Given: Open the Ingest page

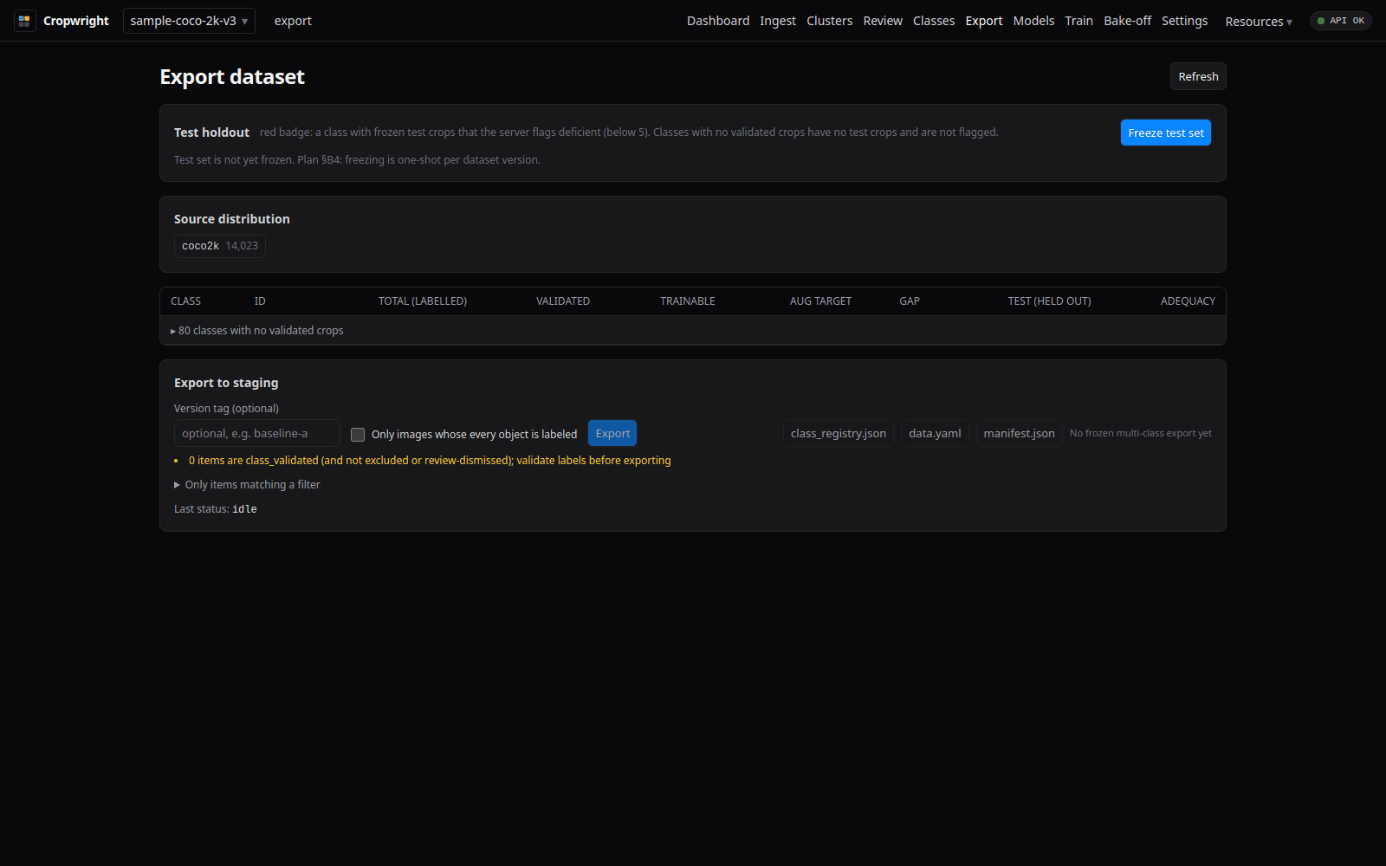Looking at the screenshot, I should [x=778, y=21].
